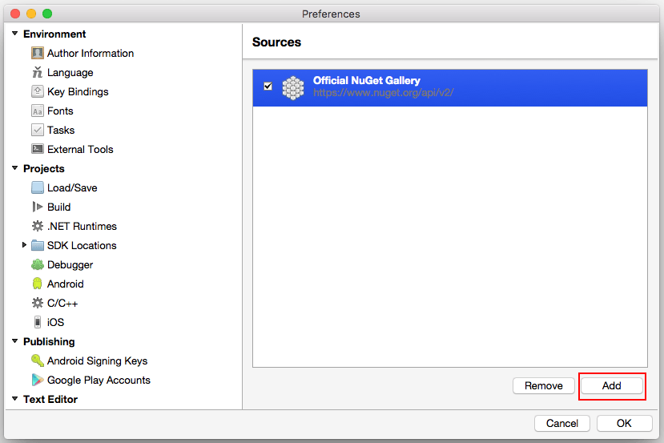The image size is (664, 443).
Task: Select Fonts in the sidebar
Action: coord(60,111)
